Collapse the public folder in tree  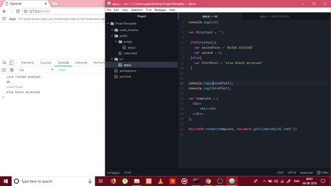(112, 36)
